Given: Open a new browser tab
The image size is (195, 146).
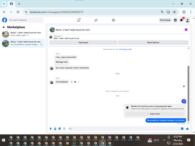Looking at the screenshot, I should tap(19, 4).
